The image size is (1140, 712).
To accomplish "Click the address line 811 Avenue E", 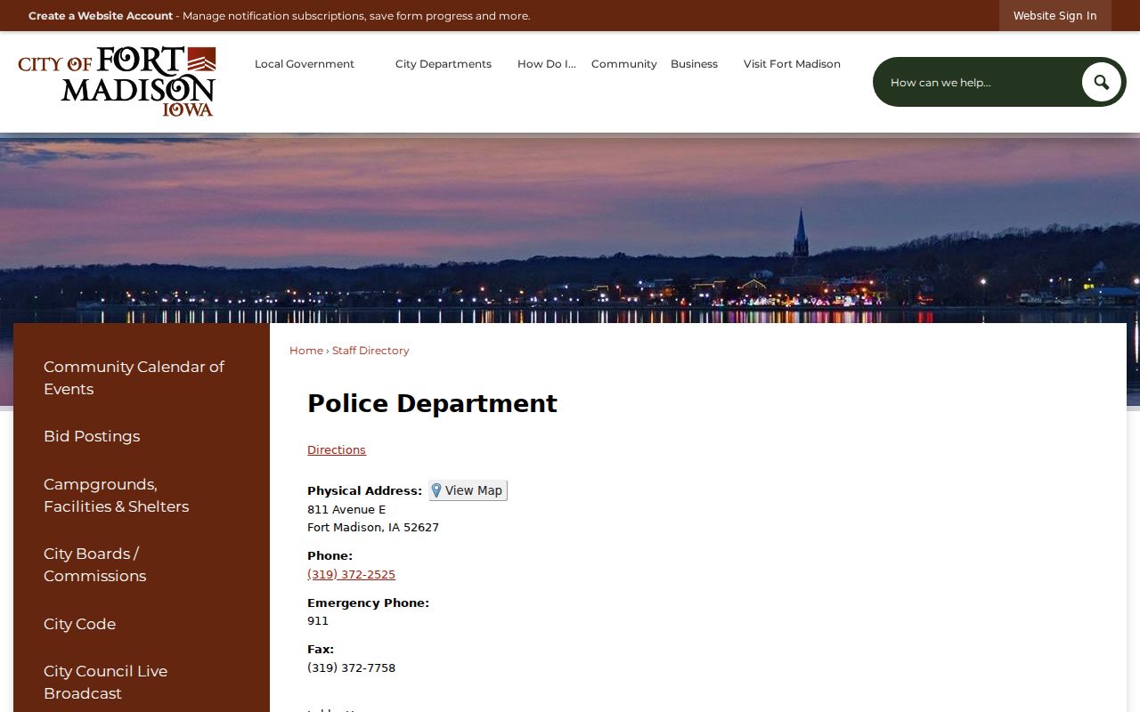I will point(346,510).
